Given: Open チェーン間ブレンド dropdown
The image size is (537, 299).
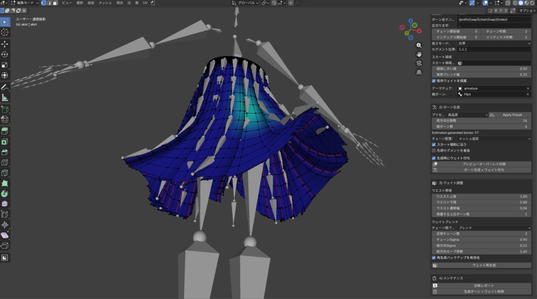Looking at the screenshot, I should point(494,228).
